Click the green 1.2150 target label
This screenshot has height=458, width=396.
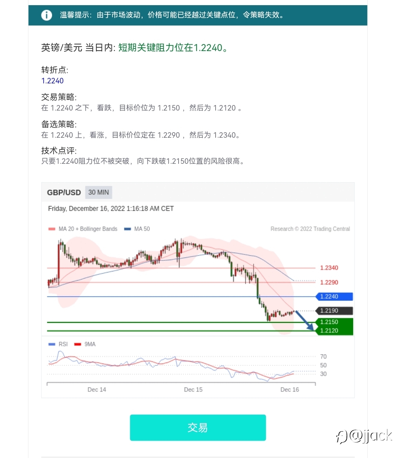[334, 322]
